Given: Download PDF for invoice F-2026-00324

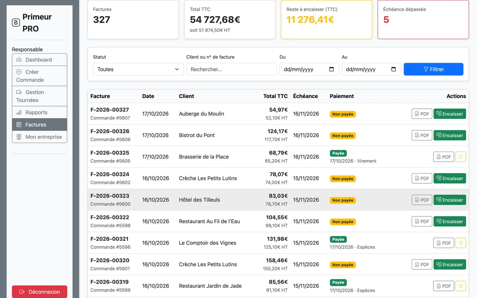Looking at the screenshot, I should [422, 179].
